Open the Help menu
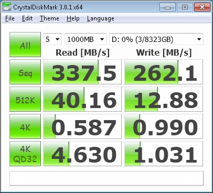 click(73, 18)
